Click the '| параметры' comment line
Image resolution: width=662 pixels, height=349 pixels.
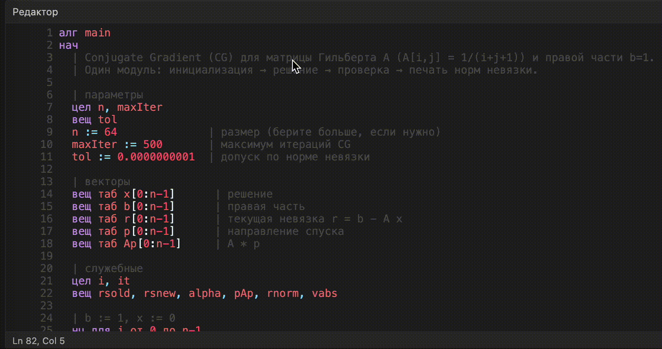coord(108,95)
